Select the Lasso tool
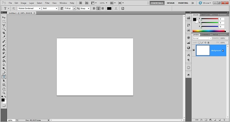Viewport: 230px width, 122px height. (x=4, y=25)
